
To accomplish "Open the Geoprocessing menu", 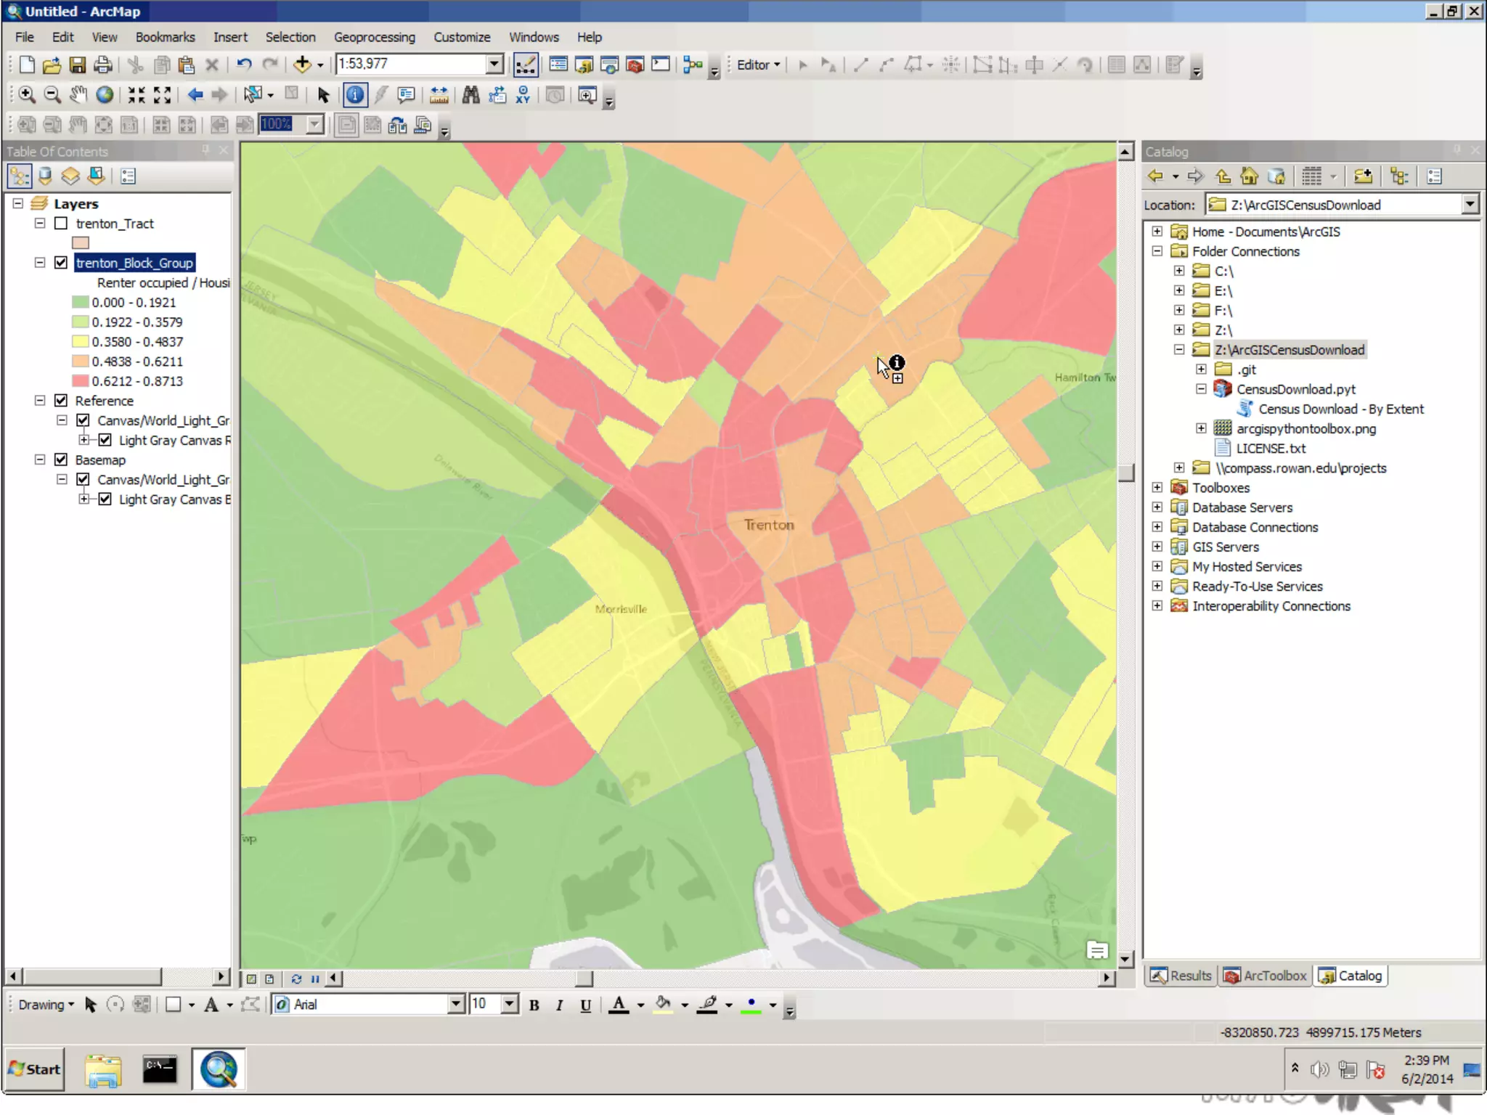I will click(x=374, y=37).
